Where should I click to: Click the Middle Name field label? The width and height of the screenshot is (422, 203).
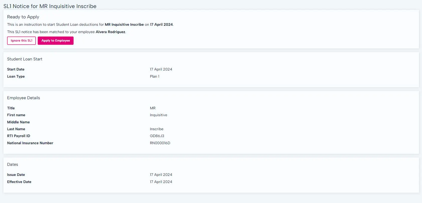tap(18, 122)
